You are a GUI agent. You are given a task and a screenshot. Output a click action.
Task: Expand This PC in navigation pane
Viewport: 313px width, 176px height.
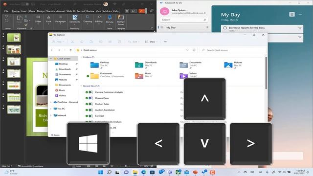(x=51, y=109)
